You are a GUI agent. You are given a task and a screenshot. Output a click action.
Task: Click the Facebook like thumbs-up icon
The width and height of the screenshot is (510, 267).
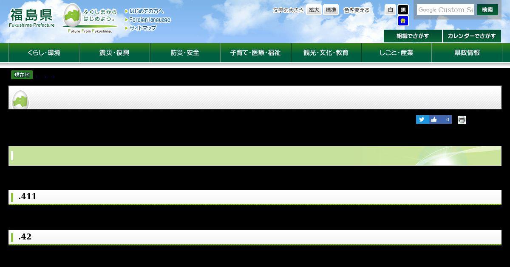click(x=434, y=120)
